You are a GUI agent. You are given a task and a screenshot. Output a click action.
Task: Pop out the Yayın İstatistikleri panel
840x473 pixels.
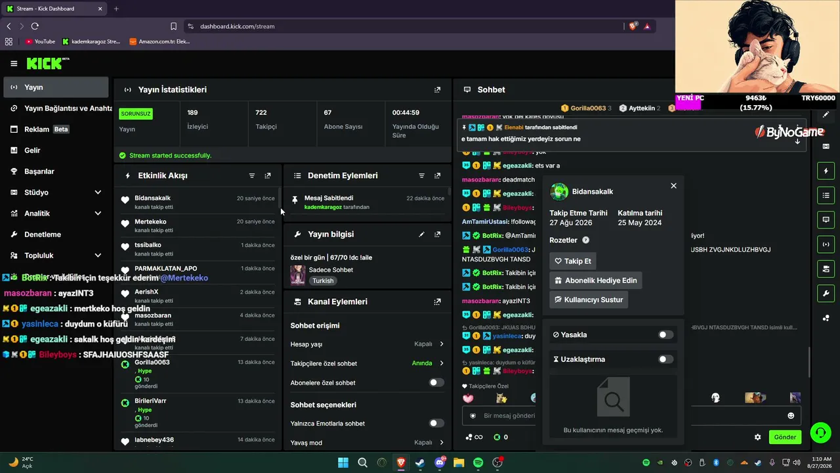(438, 89)
